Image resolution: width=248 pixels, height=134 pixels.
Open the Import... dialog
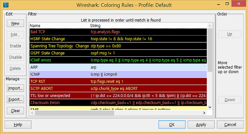point(15,88)
